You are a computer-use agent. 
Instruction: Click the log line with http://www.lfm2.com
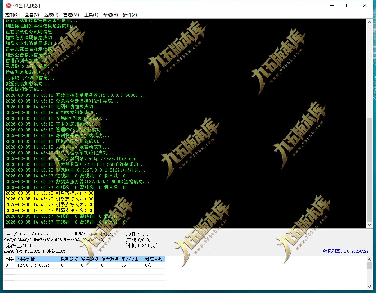[71, 159]
